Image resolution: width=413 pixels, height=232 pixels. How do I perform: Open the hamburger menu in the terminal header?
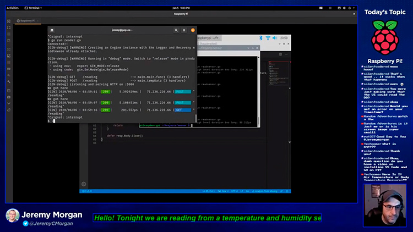coord(184,30)
